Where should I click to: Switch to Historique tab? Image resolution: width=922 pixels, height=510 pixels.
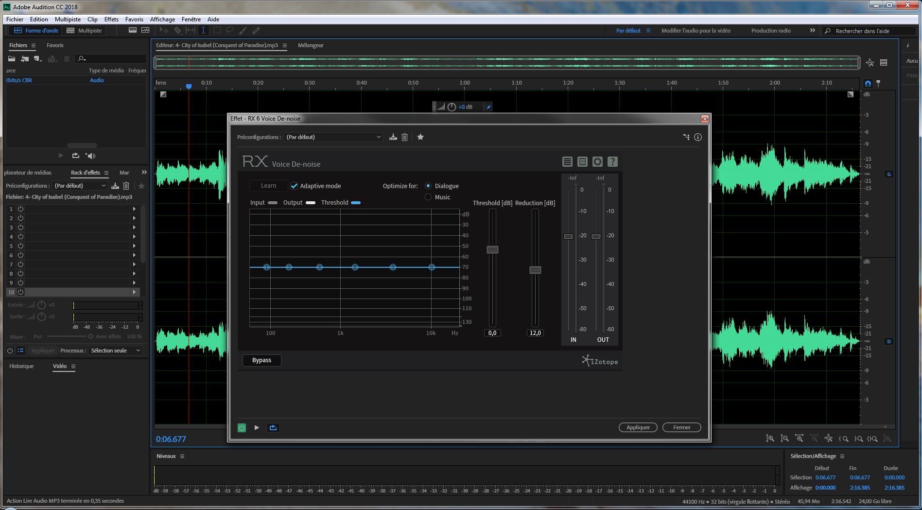pos(21,366)
